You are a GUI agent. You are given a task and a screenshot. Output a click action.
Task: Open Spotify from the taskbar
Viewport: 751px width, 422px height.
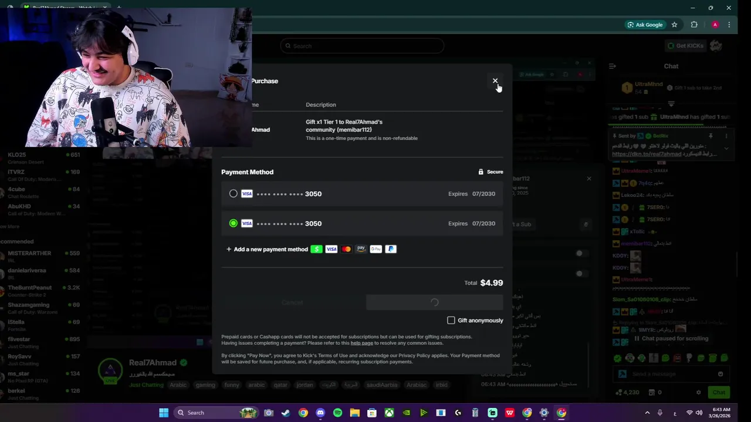tap(337, 413)
